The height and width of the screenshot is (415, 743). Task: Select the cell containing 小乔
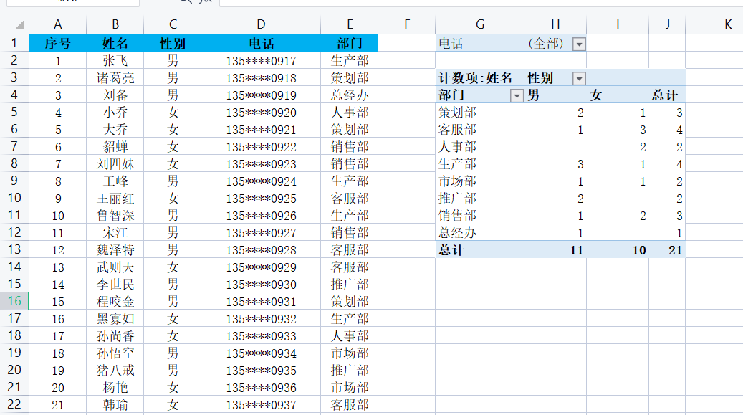pyautogui.click(x=115, y=113)
